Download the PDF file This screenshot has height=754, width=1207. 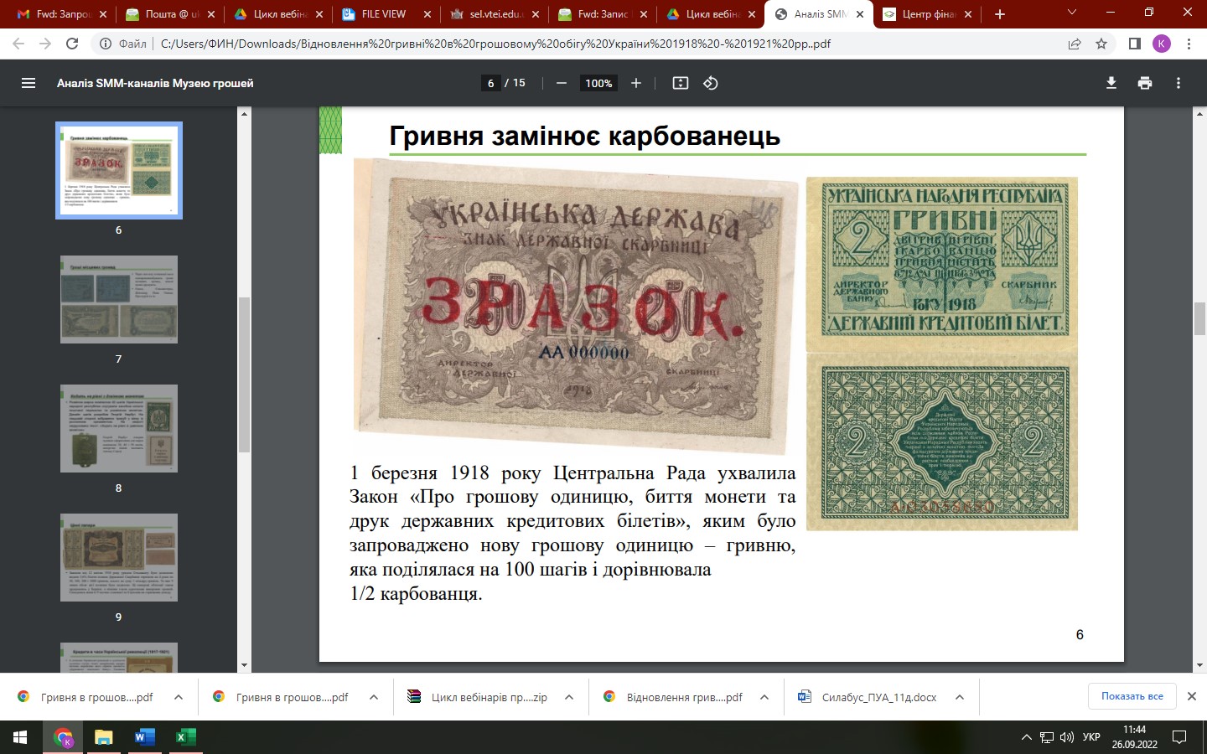click(x=1111, y=83)
